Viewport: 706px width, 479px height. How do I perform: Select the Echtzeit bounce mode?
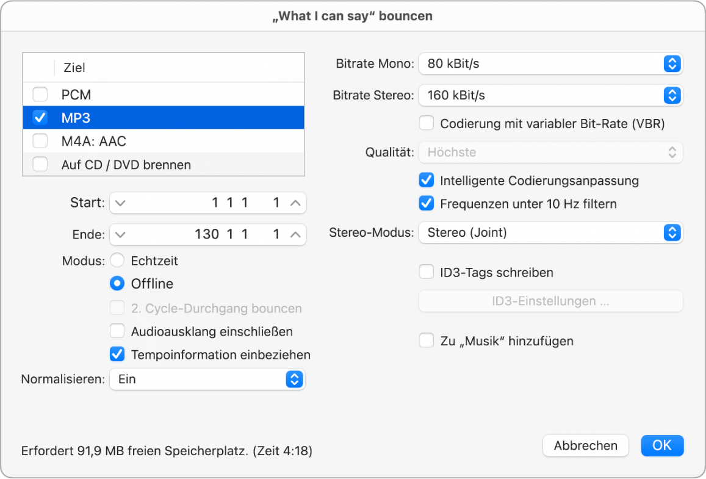click(117, 261)
